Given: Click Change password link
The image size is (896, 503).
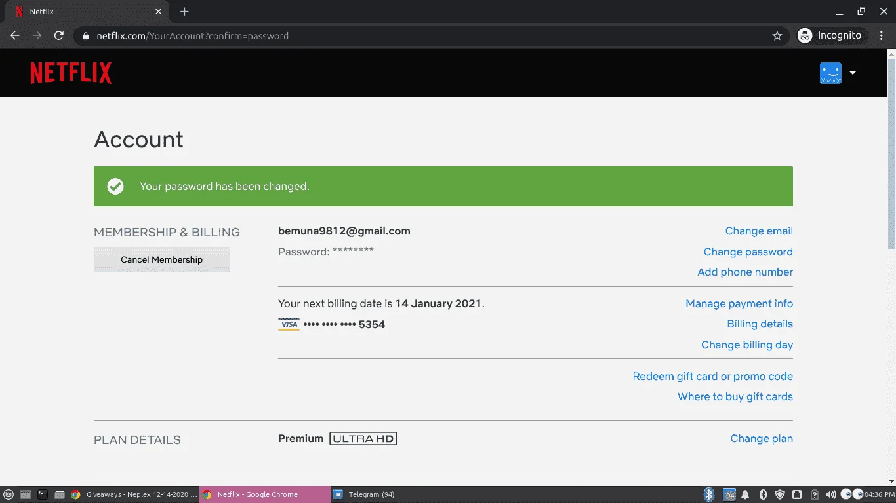Looking at the screenshot, I should [x=748, y=252].
